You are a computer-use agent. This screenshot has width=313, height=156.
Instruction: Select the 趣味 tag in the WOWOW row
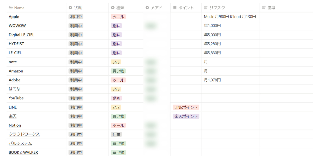pyautogui.click(x=116, y=25)
